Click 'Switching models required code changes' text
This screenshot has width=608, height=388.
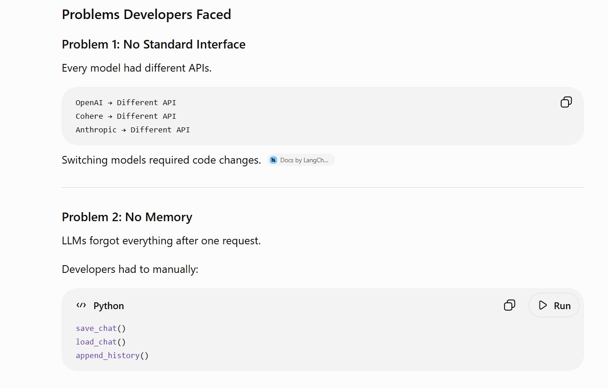click(161, 160)
